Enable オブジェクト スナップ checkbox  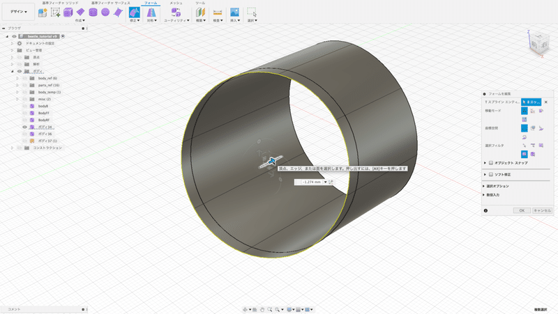[x=491, y=163]
